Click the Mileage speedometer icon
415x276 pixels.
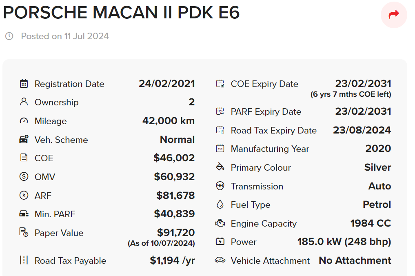pos(24,121)
